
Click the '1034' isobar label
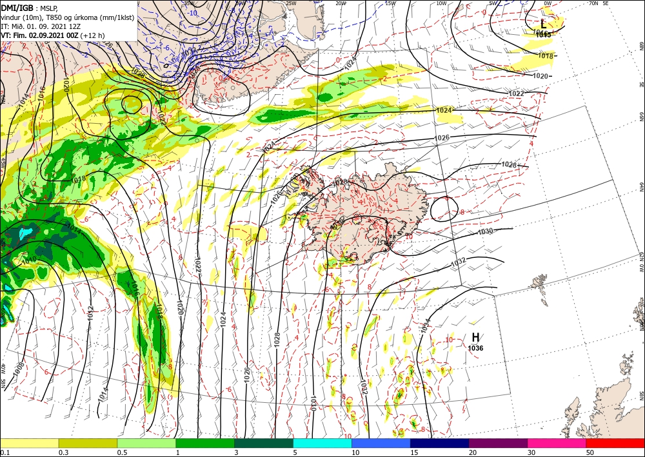426,326
